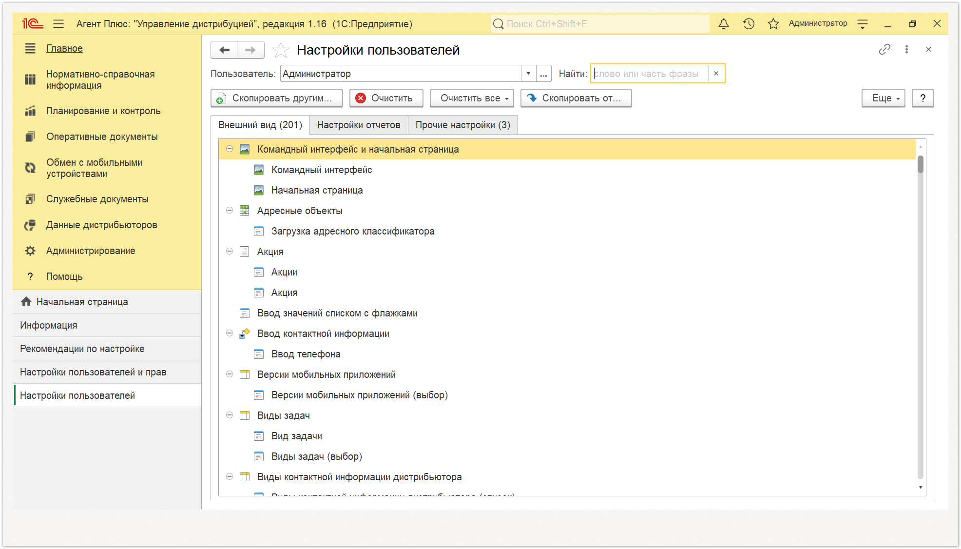Click the 1C logo icon

click(32, 23)
